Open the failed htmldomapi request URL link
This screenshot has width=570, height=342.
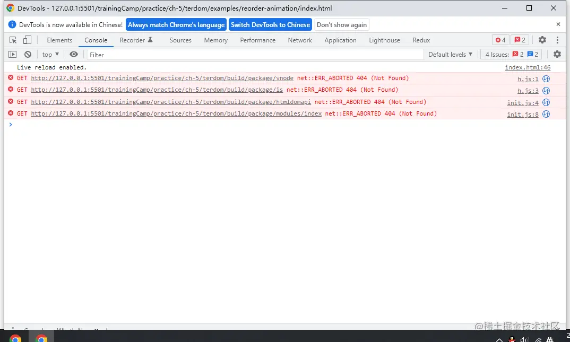coord(171,102)
